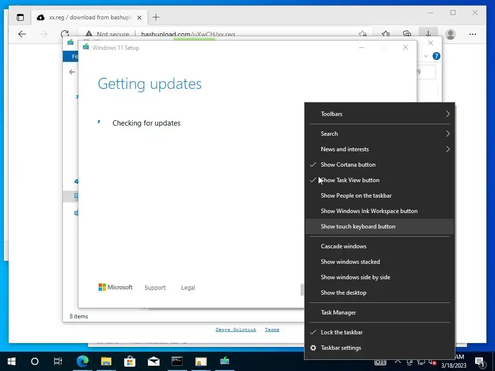Click the Edge tab actions menu icon
This screenshot has height=371, width=495.
tap(20, 17)
